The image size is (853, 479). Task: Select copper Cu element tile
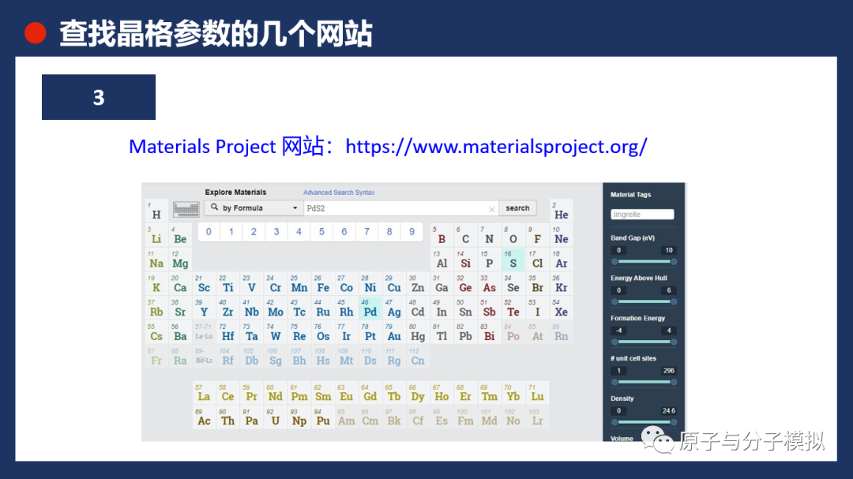[394, 284]
